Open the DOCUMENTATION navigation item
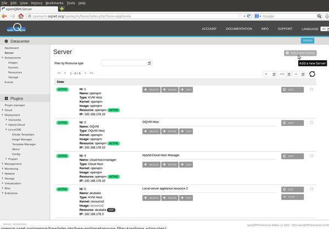Image resolution: width=329 pixels, height=229 pixels. coord(239,28)
